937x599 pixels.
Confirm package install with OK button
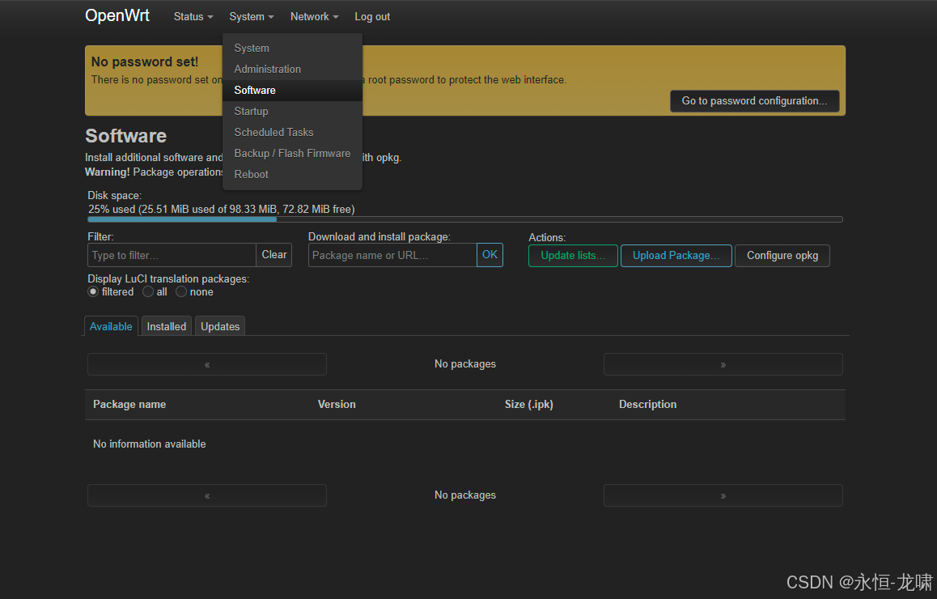pos(490,255)
